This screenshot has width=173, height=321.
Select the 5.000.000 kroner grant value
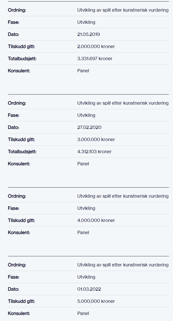(96, 301)
